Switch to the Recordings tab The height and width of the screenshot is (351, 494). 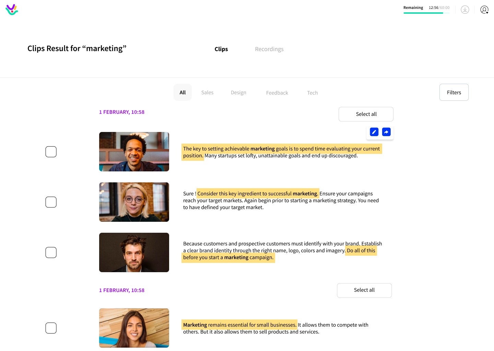tap(269, 49)
